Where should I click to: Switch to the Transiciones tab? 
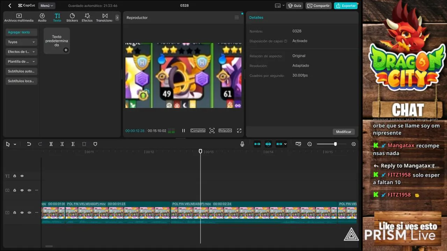pyautogui.click(x=105, y=18)
